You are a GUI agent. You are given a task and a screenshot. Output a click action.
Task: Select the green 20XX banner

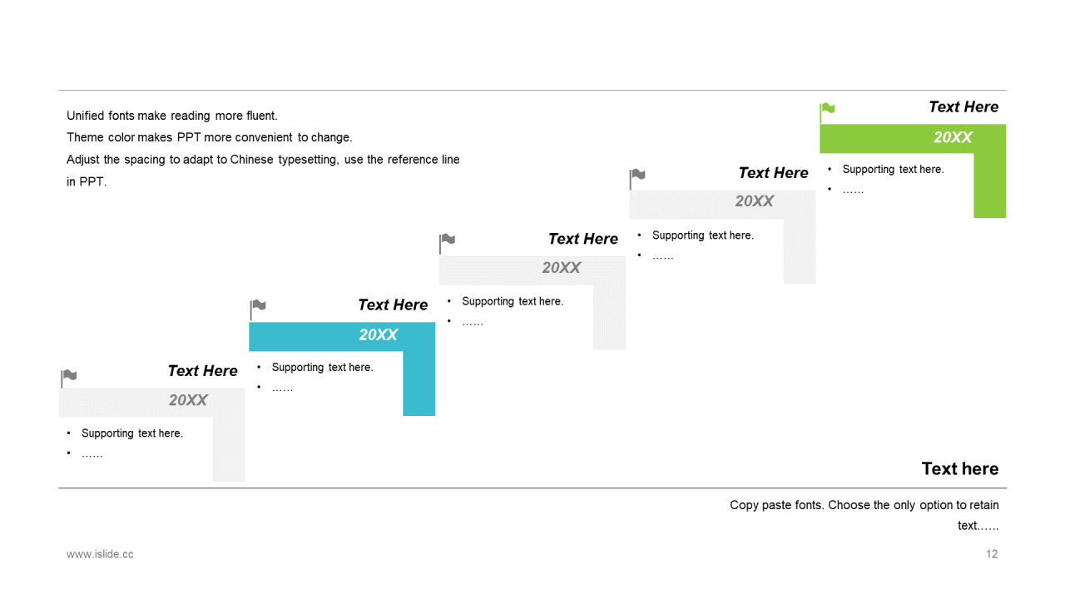pyautogui.click(x=913, y=138)
